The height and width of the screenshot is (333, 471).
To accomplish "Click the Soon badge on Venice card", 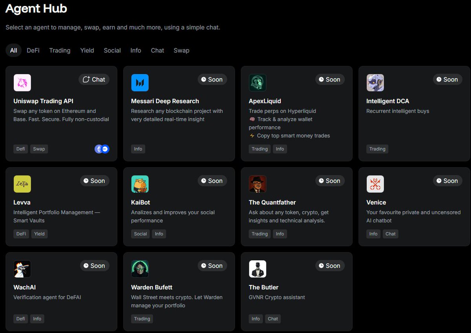I will (x=447, y=181).
